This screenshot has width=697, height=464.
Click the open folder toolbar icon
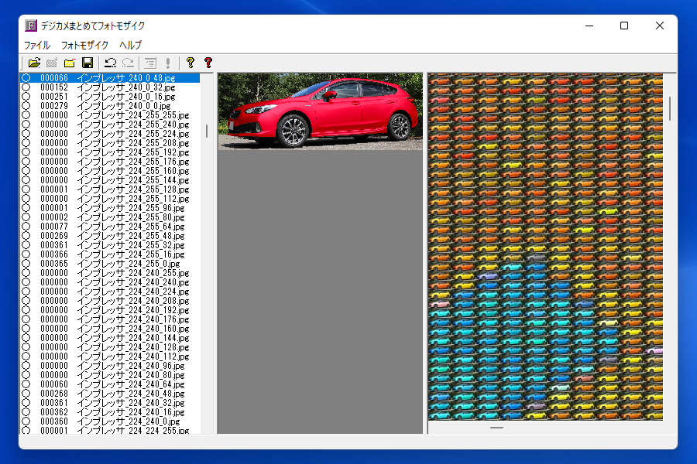[34, 63]
